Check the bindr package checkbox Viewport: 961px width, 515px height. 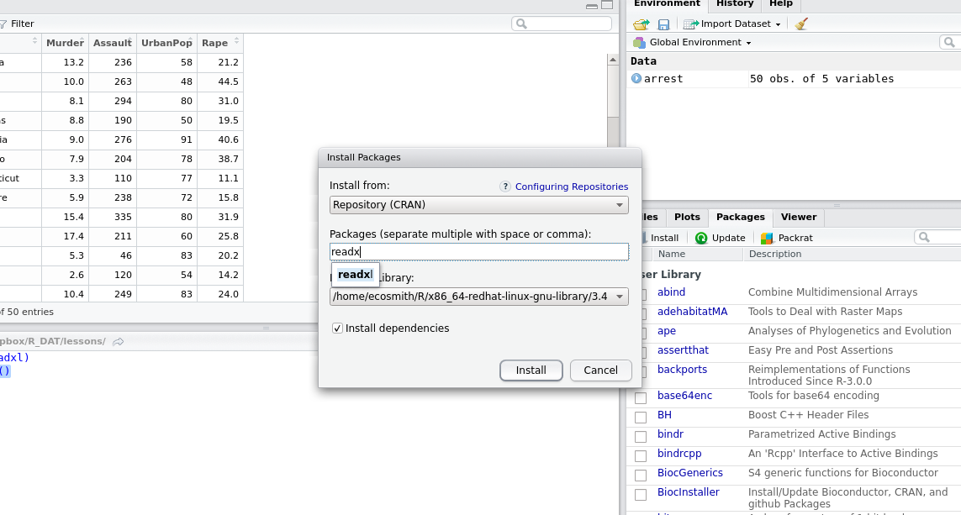coord(641,437)
